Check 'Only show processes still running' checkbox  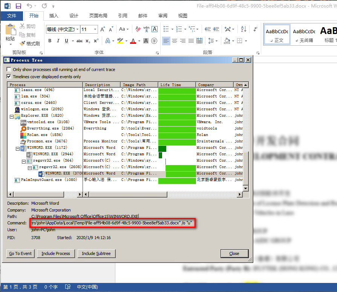[x=9, y=70]
